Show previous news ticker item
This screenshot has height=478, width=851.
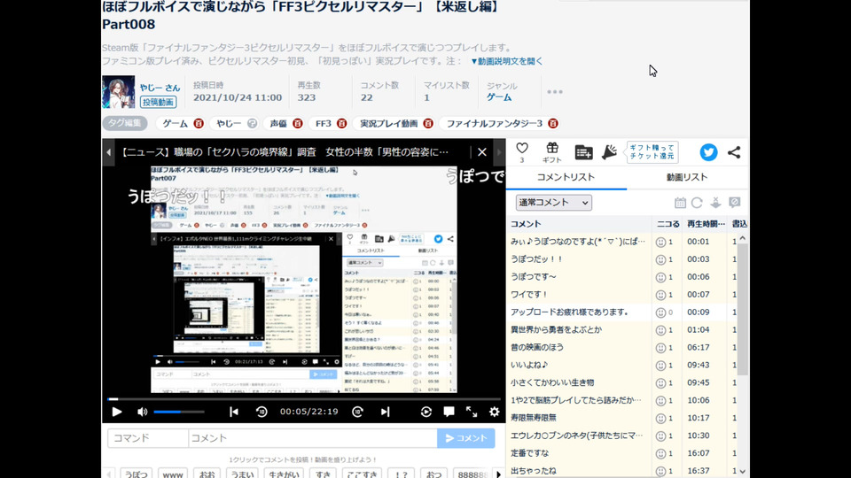108,152
